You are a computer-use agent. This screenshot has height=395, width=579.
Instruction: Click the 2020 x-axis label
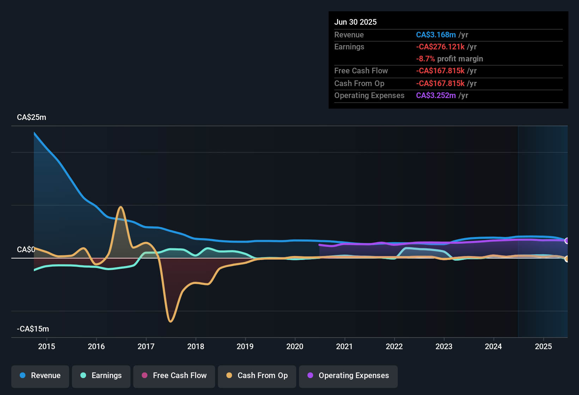(x=295, y=346)
